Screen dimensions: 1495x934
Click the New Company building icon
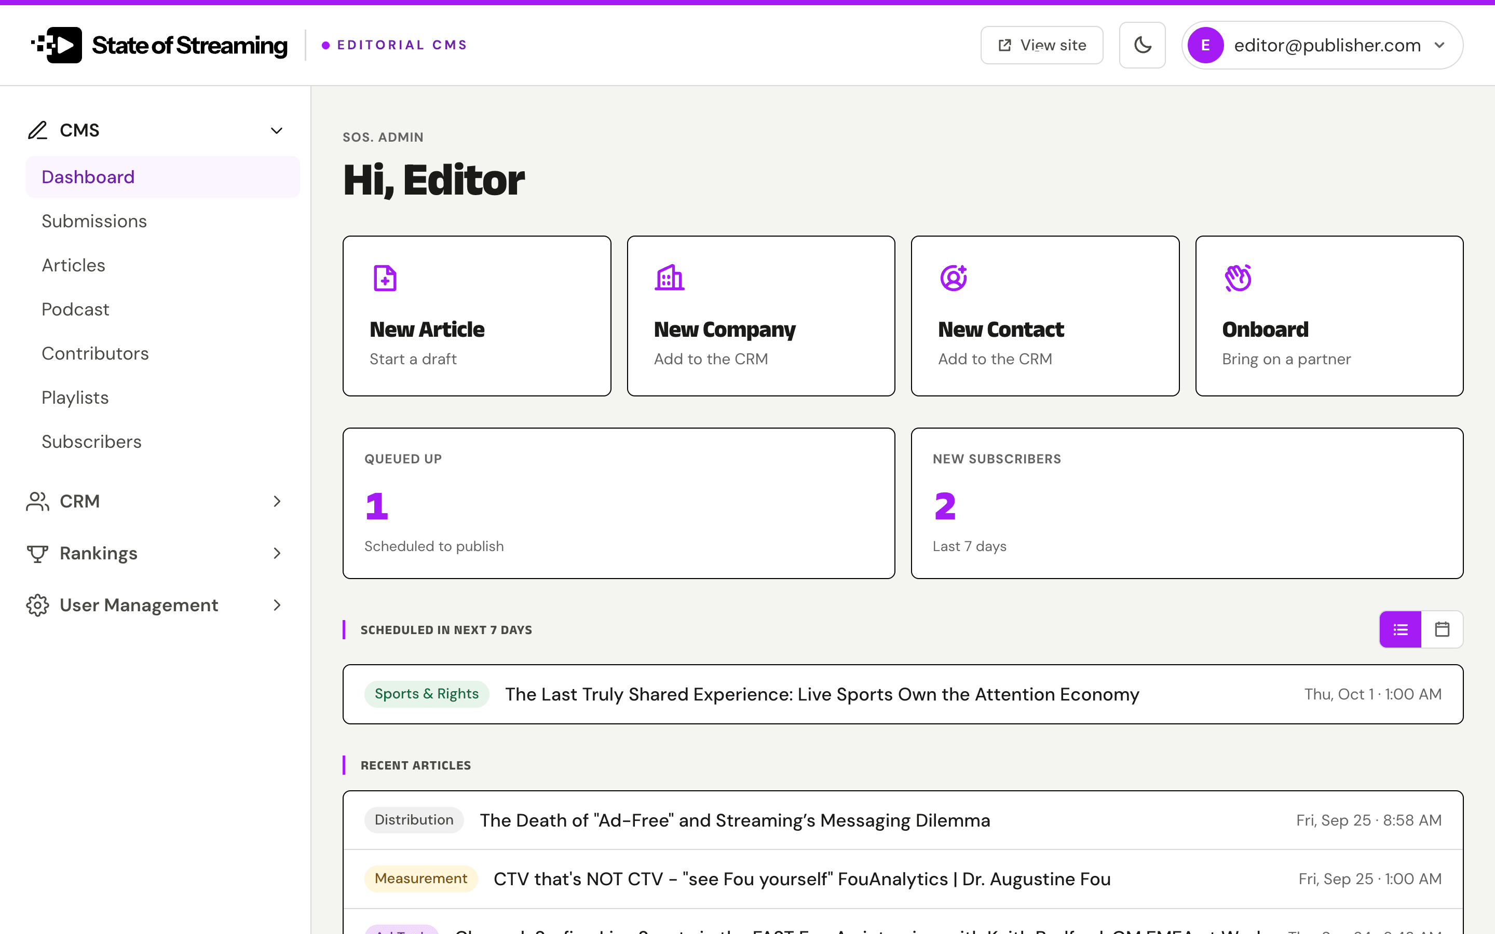[670, 278]
